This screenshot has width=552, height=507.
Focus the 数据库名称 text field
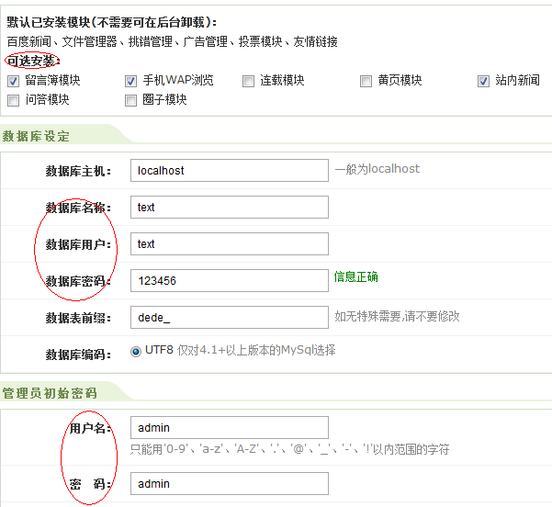(229, 207)
